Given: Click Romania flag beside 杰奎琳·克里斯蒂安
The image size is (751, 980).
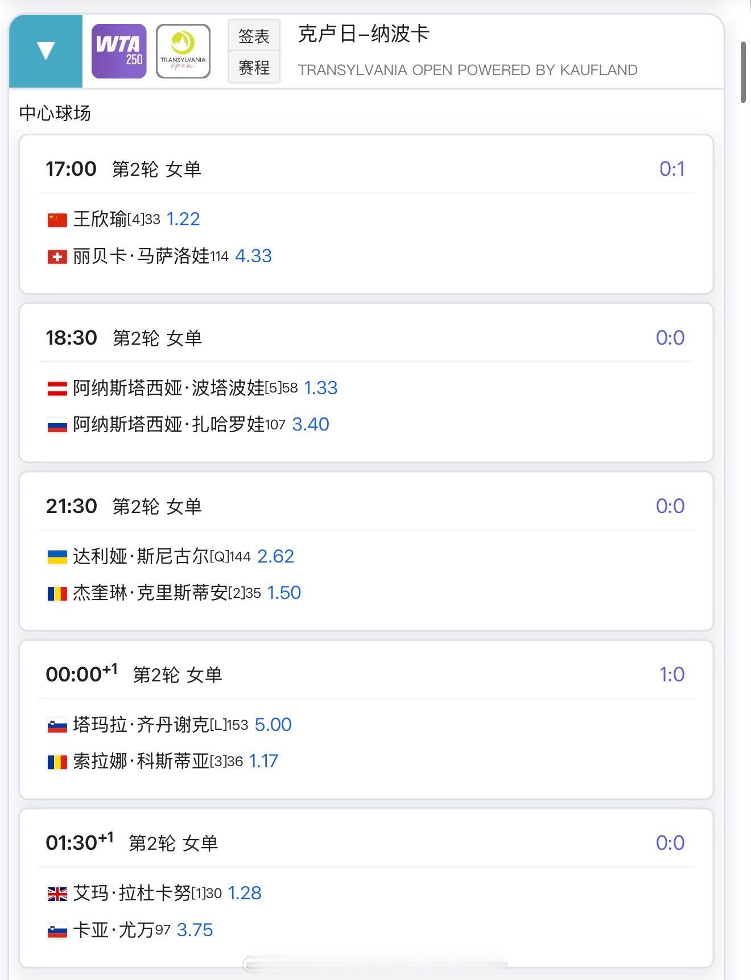Looking at the screenshot, I should point(57,594).
